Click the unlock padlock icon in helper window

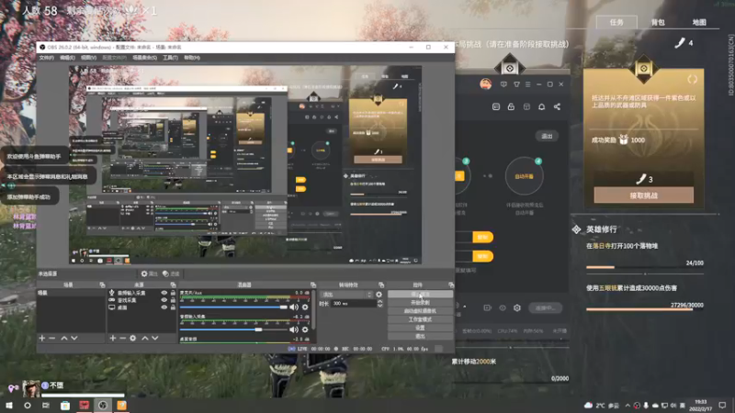[x=511, y=106]
